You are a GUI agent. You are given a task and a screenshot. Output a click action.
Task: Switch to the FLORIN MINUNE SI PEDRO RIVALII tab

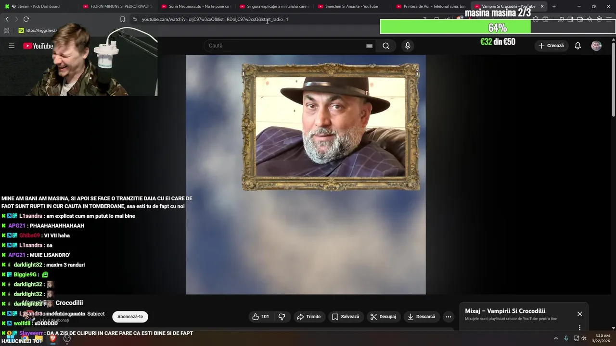pyautogui.click(x=117, y=6)
